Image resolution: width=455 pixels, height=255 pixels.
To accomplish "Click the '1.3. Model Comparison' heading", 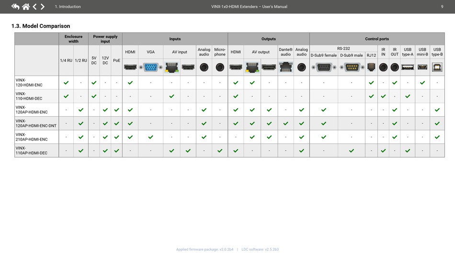I will [x=41, y=26].
